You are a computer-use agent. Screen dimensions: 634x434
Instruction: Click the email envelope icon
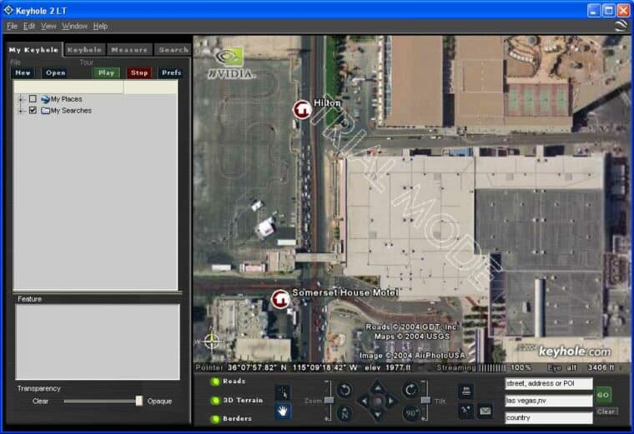tap(485, 411)
